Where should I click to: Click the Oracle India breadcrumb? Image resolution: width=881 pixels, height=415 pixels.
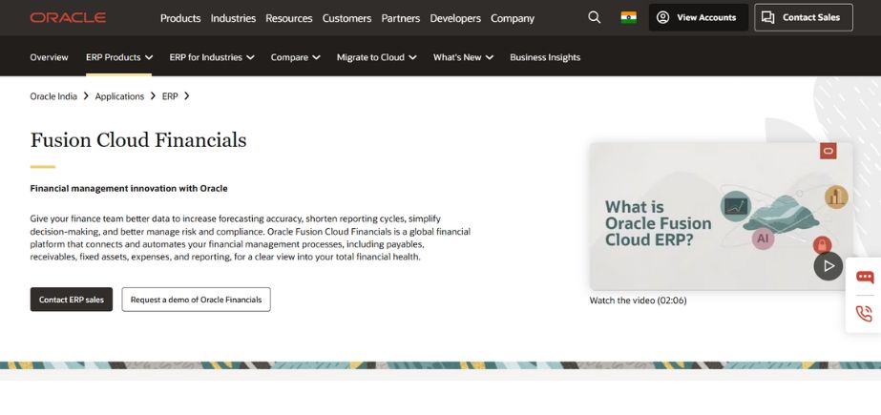point(53,96)
